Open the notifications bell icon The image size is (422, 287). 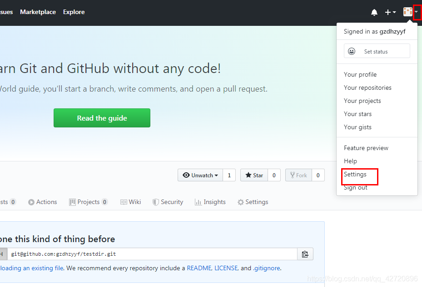(x=374, y=12)
